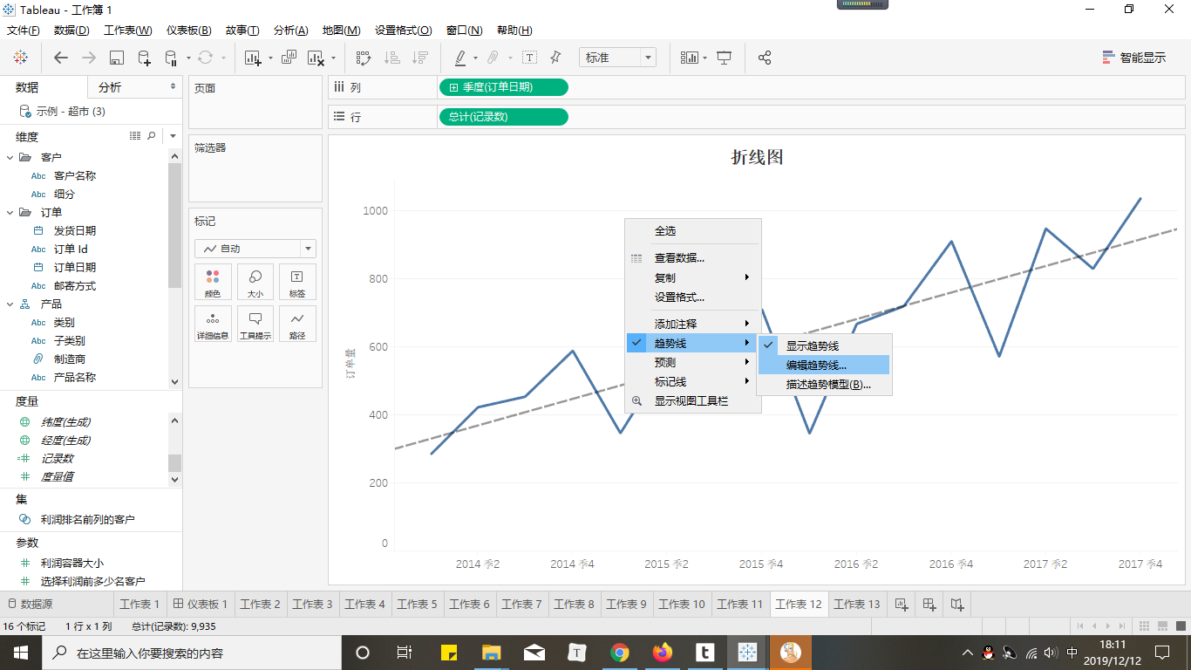Select 设置格式... in the context menu
The image size is (1191, 670).
pos(693,297)
